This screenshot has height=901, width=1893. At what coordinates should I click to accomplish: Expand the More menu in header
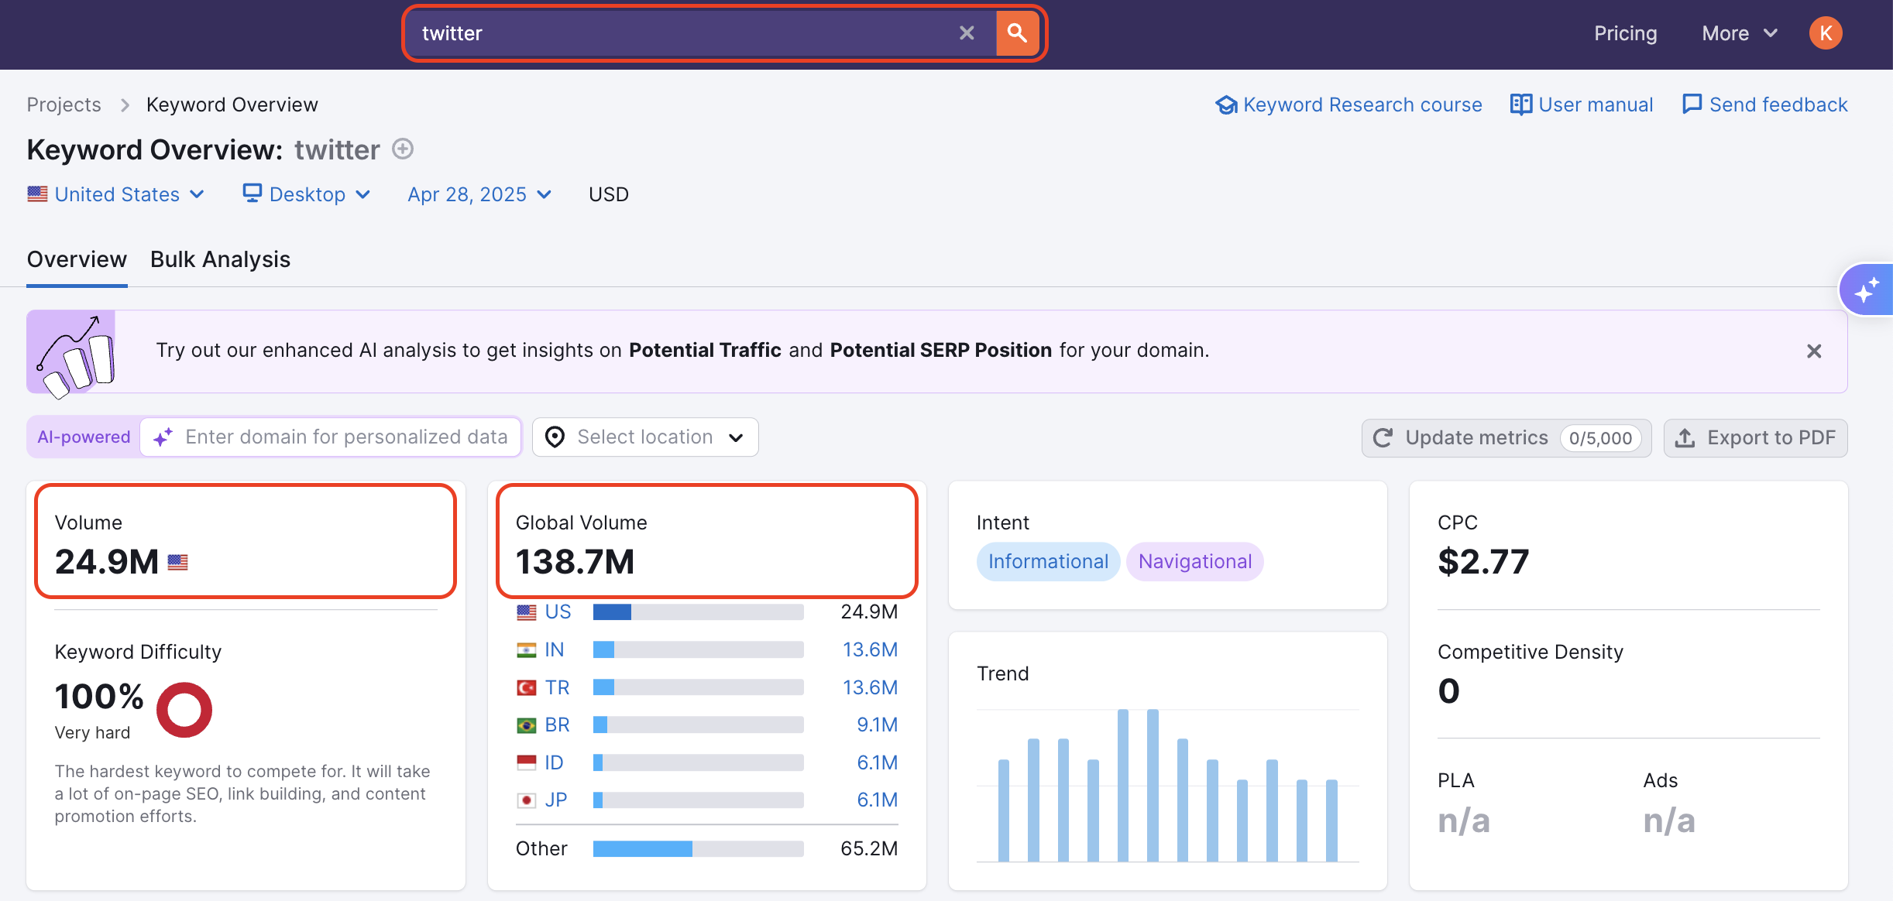point(1739,33)
